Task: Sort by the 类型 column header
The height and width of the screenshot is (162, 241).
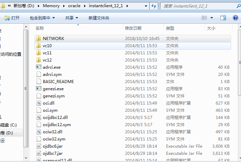Action: 170,28
